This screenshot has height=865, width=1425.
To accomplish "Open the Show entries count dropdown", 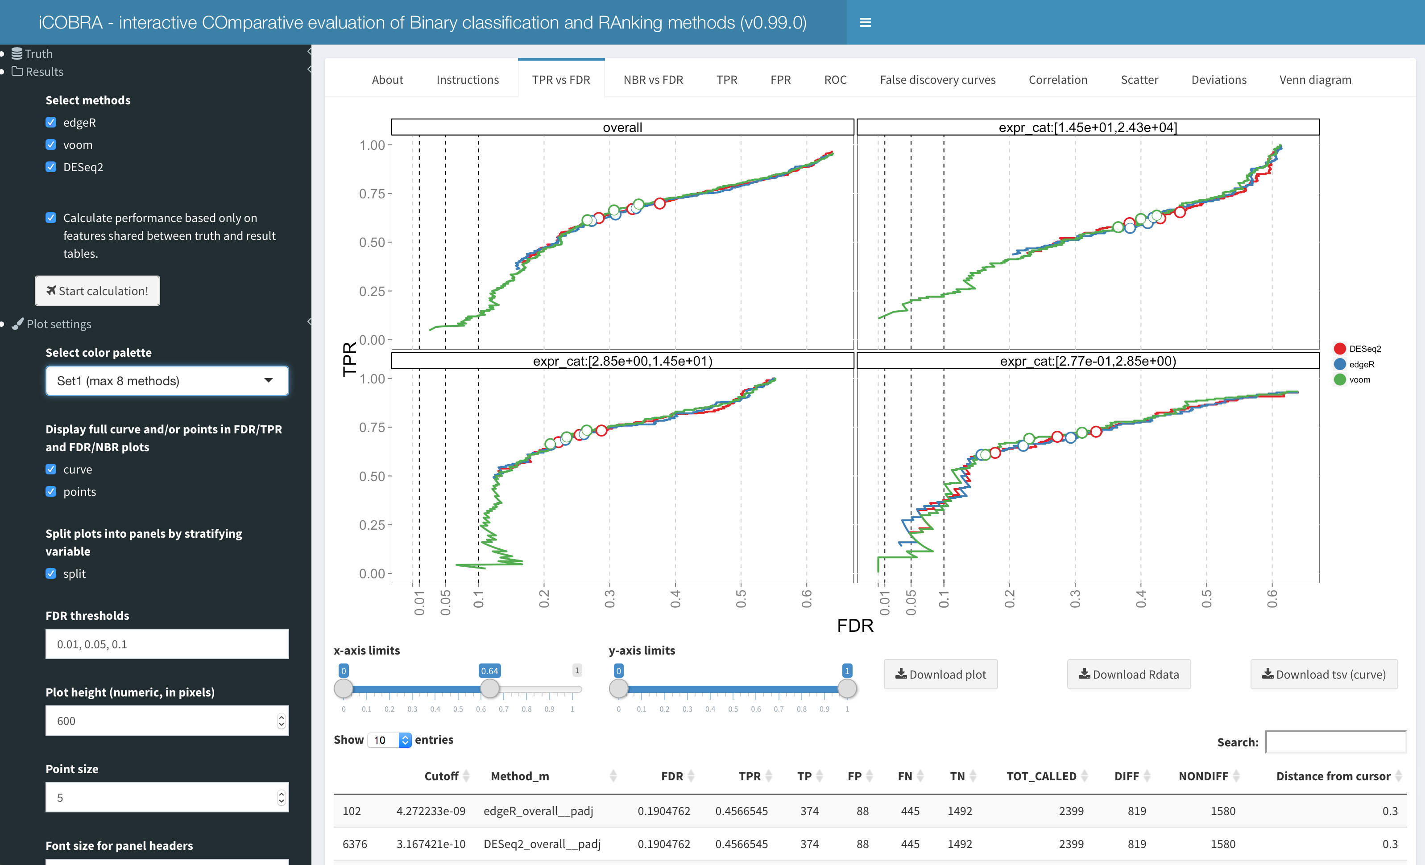I will pos(389,740).
